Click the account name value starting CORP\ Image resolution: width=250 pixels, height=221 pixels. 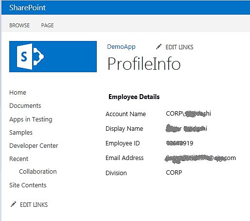(x=188, y=114)
